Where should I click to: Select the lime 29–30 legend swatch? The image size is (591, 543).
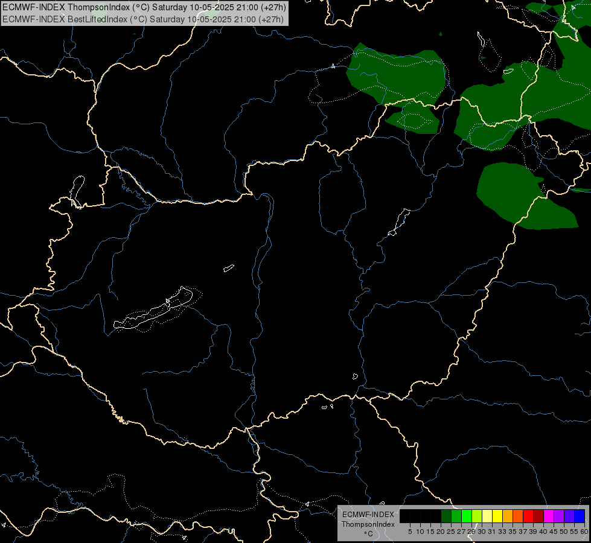point(477,516)
